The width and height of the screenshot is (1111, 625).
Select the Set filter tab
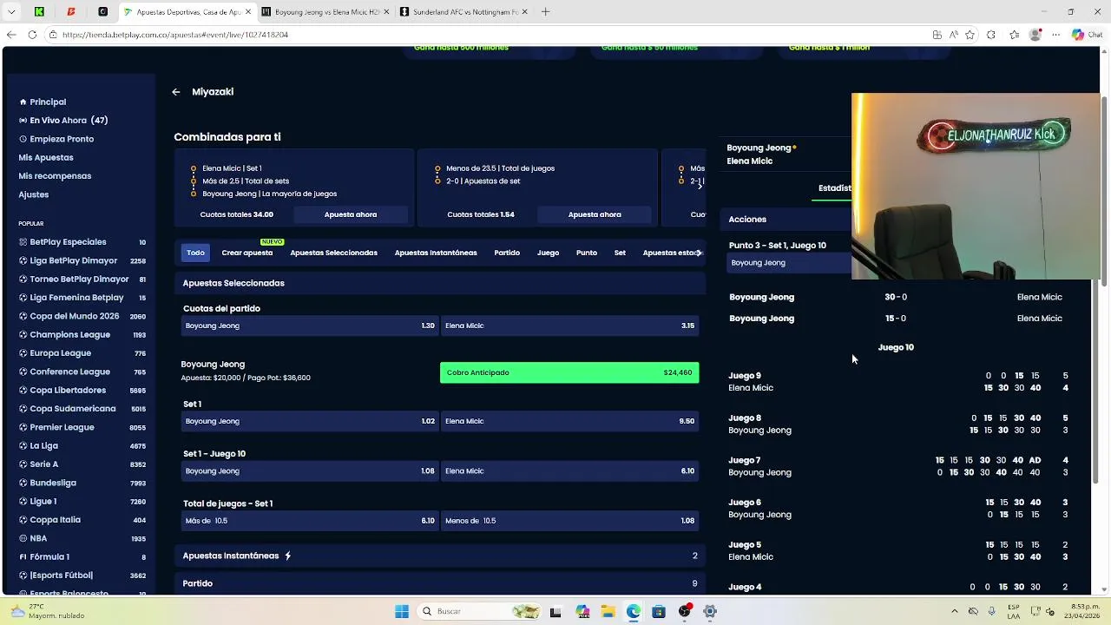(x=620, y=253)
